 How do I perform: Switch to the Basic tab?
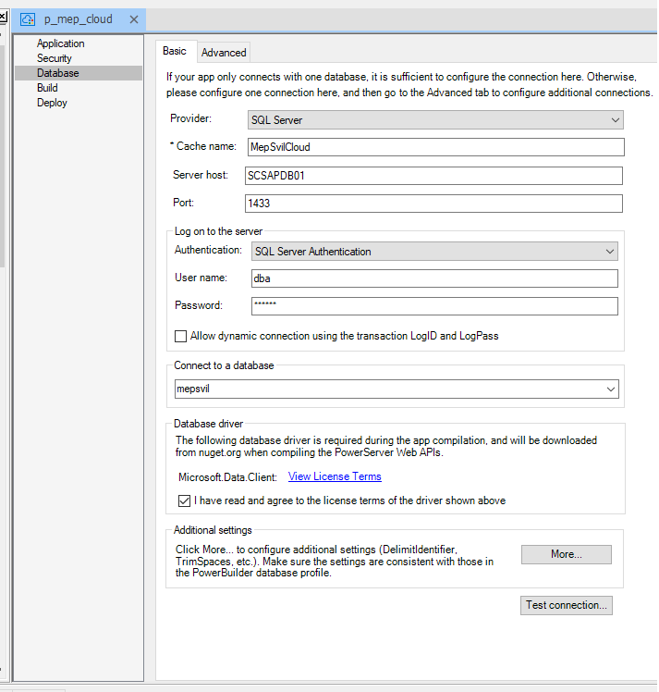pos(175,52)
